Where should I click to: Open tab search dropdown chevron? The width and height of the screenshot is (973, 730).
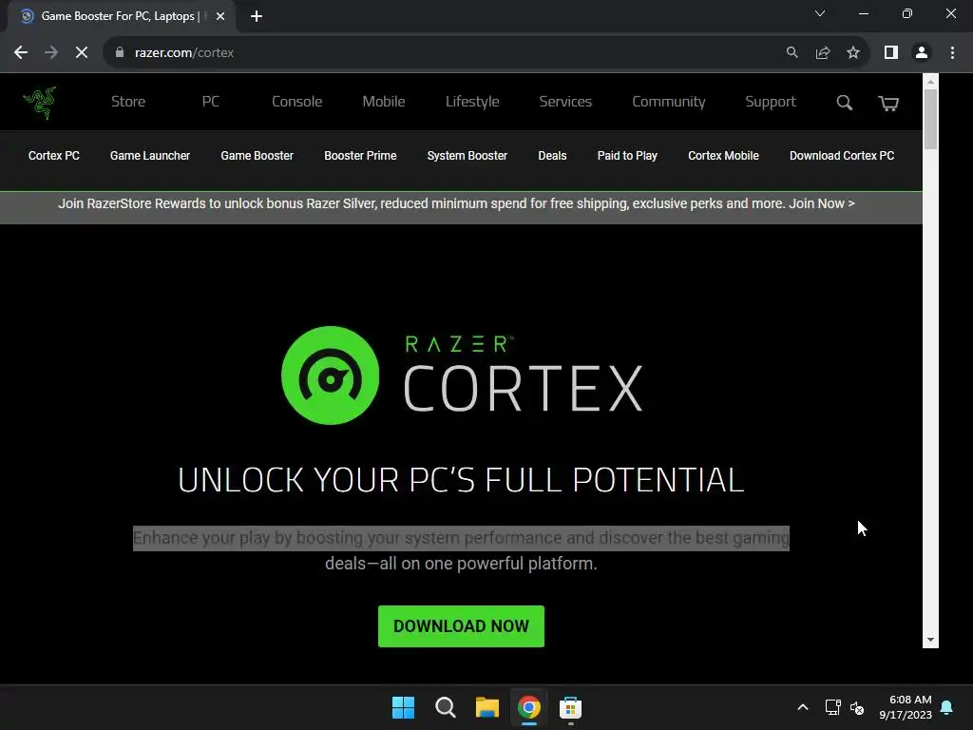tap(820, 13)
